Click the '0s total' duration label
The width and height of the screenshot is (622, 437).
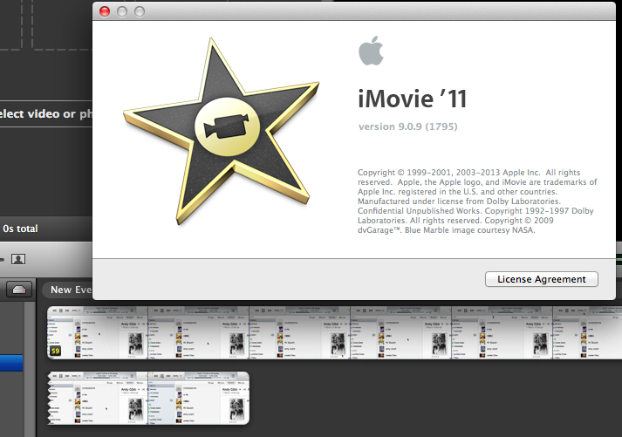(x=20, y=229)
